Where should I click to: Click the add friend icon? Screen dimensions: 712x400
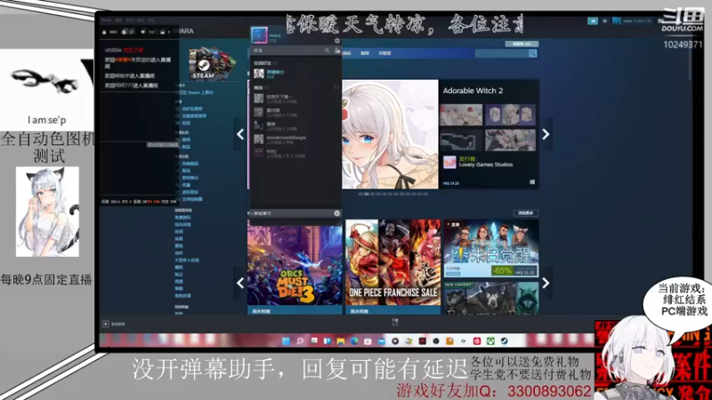[337, 51]
